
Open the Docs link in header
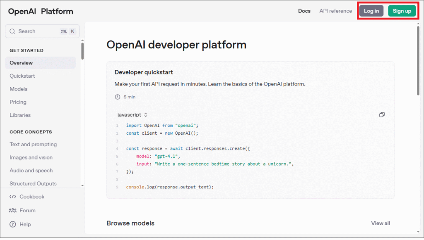click(x=304, y=11)
